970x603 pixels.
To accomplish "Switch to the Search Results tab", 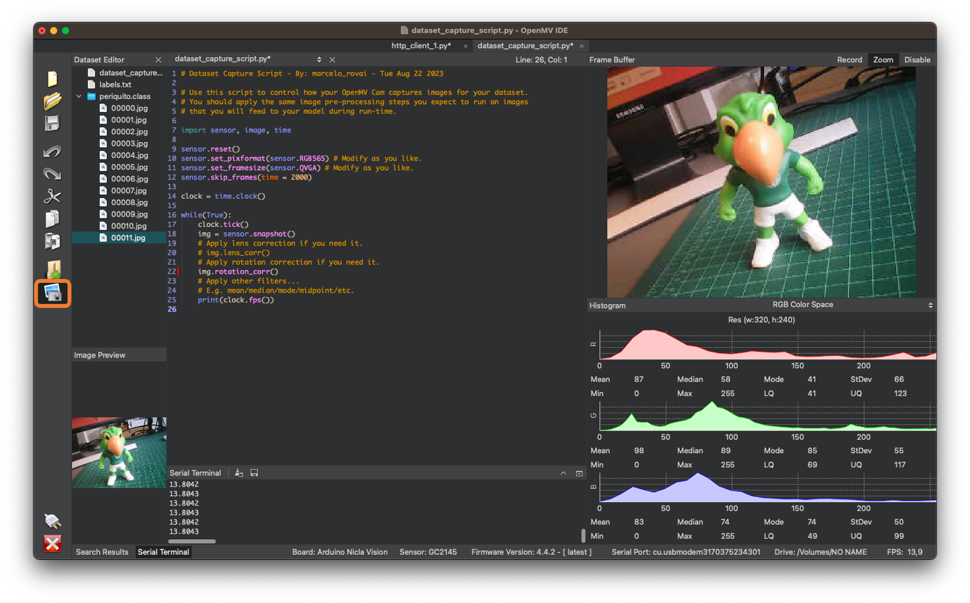I will pyautogui.click(x=102, y=552).
